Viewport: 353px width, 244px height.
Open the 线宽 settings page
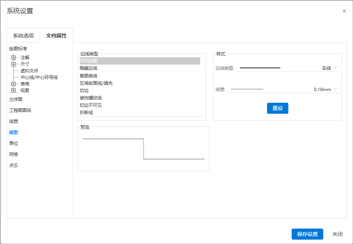[x=14, y=121]
